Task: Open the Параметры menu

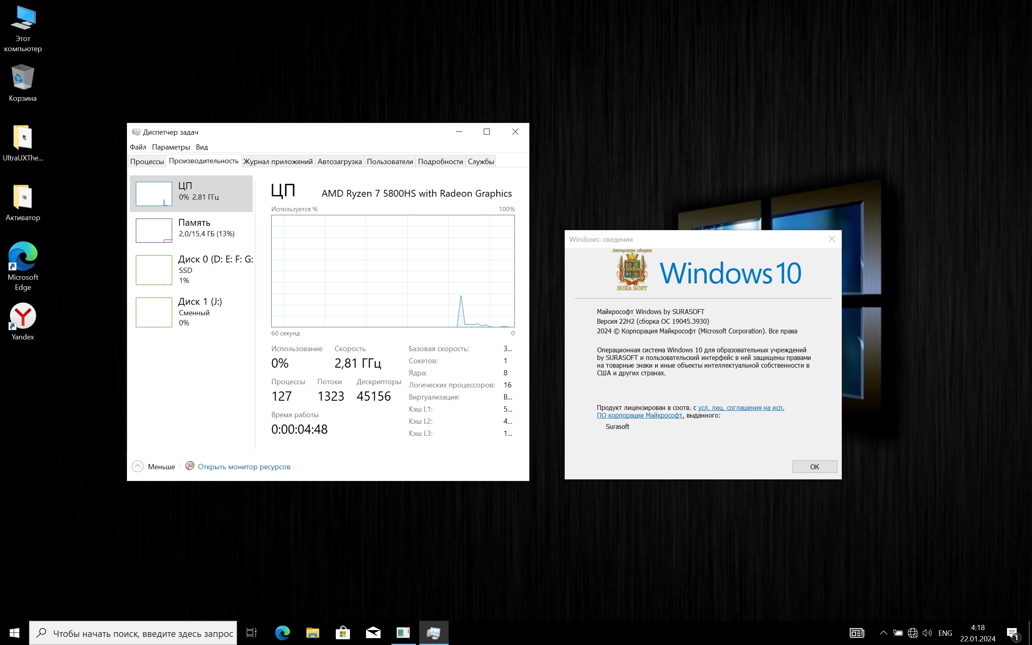Action: 171,147
